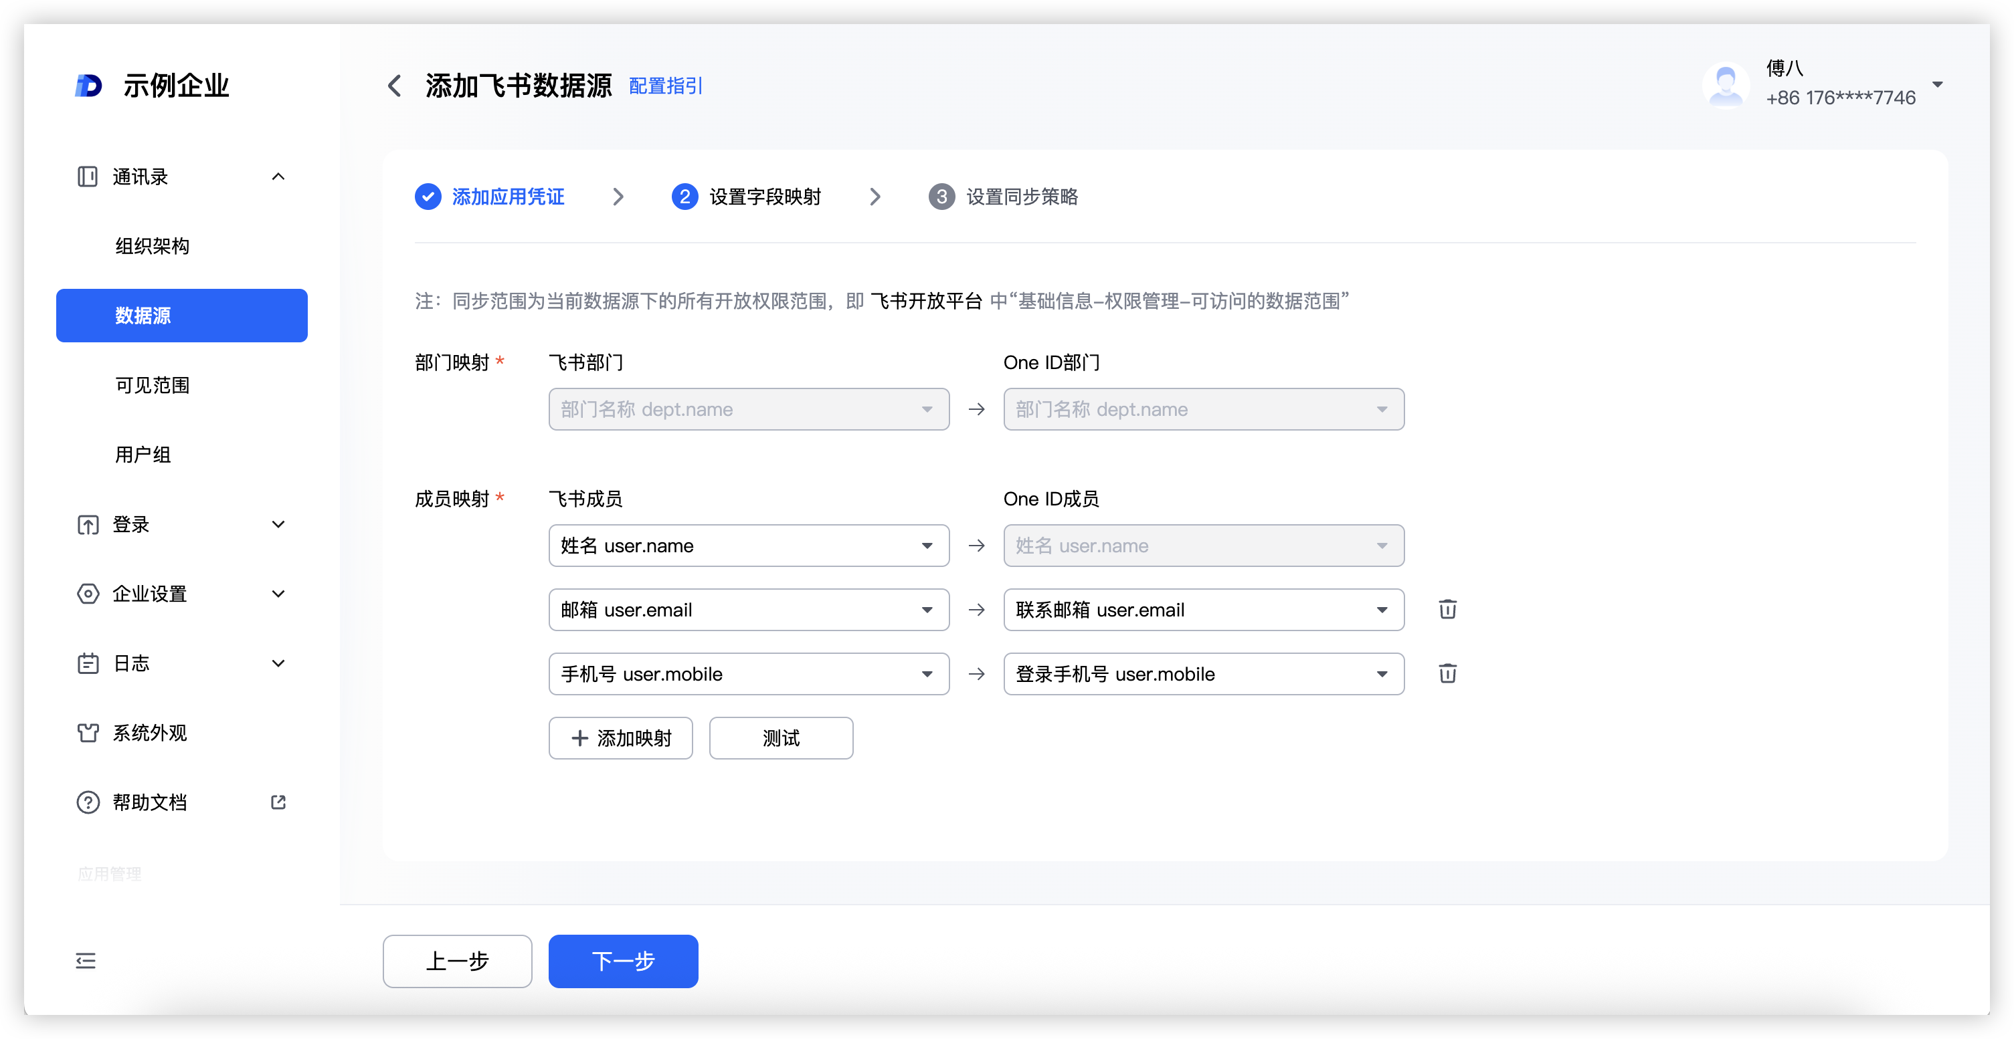Expand the 日志 sidebar section
This screenshot has height=1039, width=2014.
click(278, 663)
